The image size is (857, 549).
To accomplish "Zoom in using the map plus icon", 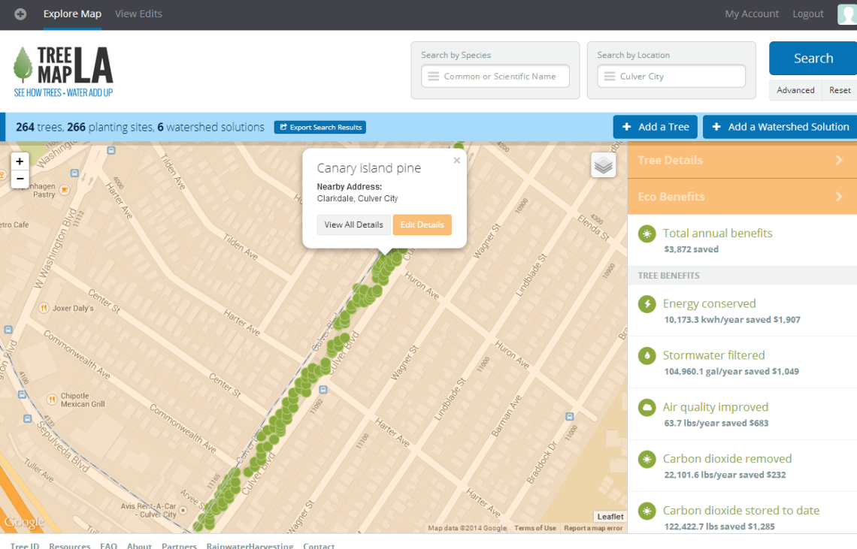I will coord(20,161).
